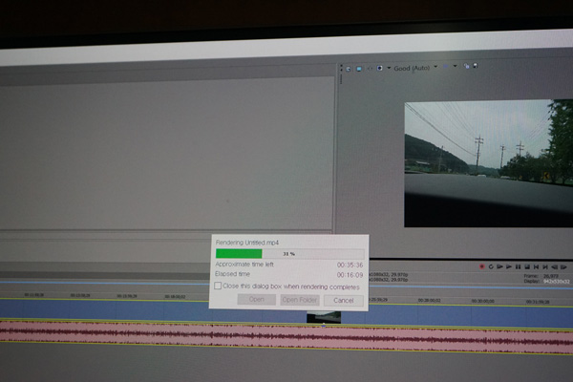Copy preview snapshot to clipboard
This screenshot has width=573, height=382.
(466, 66)
